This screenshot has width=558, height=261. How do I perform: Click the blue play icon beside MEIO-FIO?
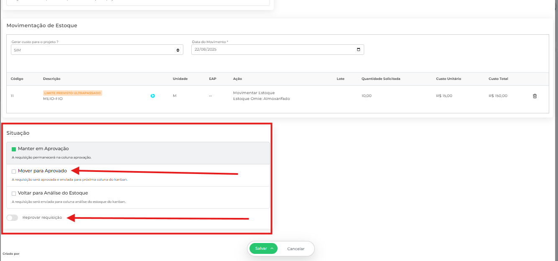(153, 96)
